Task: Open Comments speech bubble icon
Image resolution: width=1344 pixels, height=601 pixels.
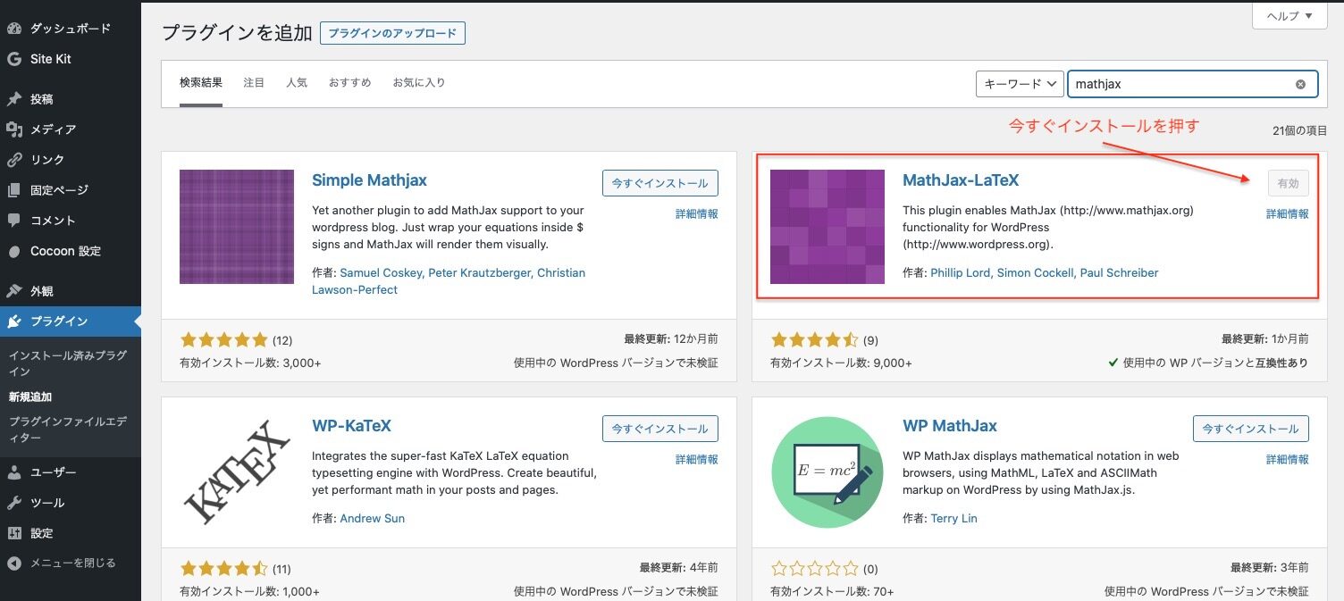Action: (14, 221)
